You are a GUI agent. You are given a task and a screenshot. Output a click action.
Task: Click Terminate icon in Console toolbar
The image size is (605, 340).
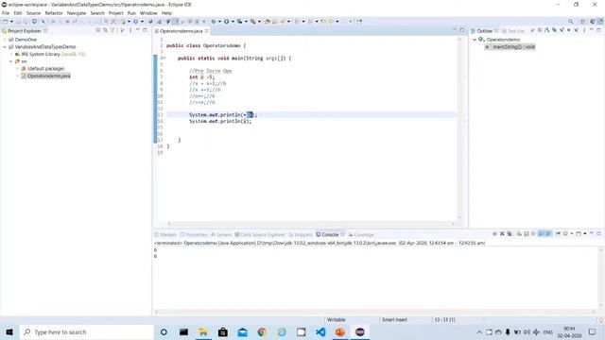click(494, 233)
